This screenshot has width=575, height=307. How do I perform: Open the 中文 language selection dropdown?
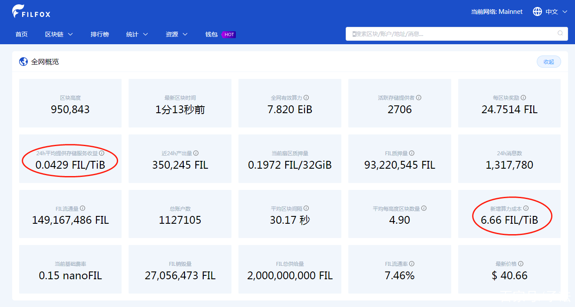click(552, 12)
